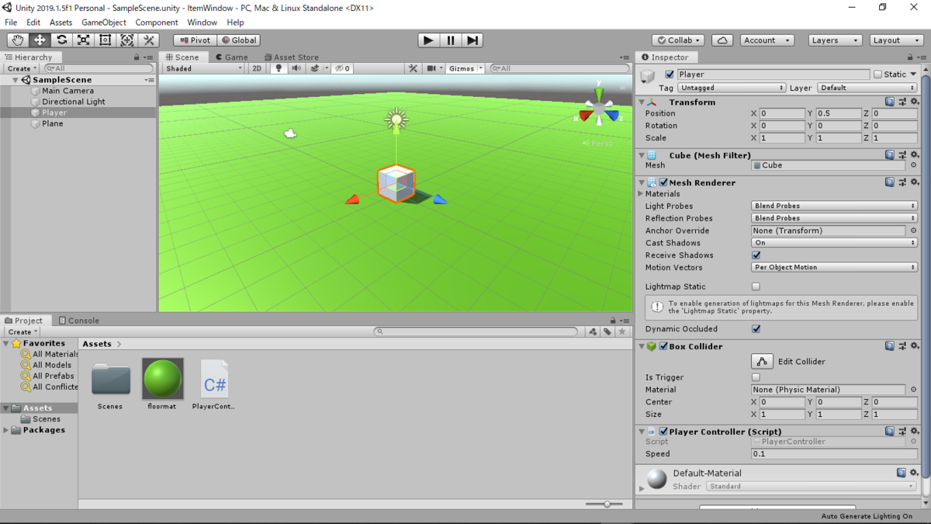Open the Layers dropdown
Screen dimensions: 931x524
tap(834, 40)
